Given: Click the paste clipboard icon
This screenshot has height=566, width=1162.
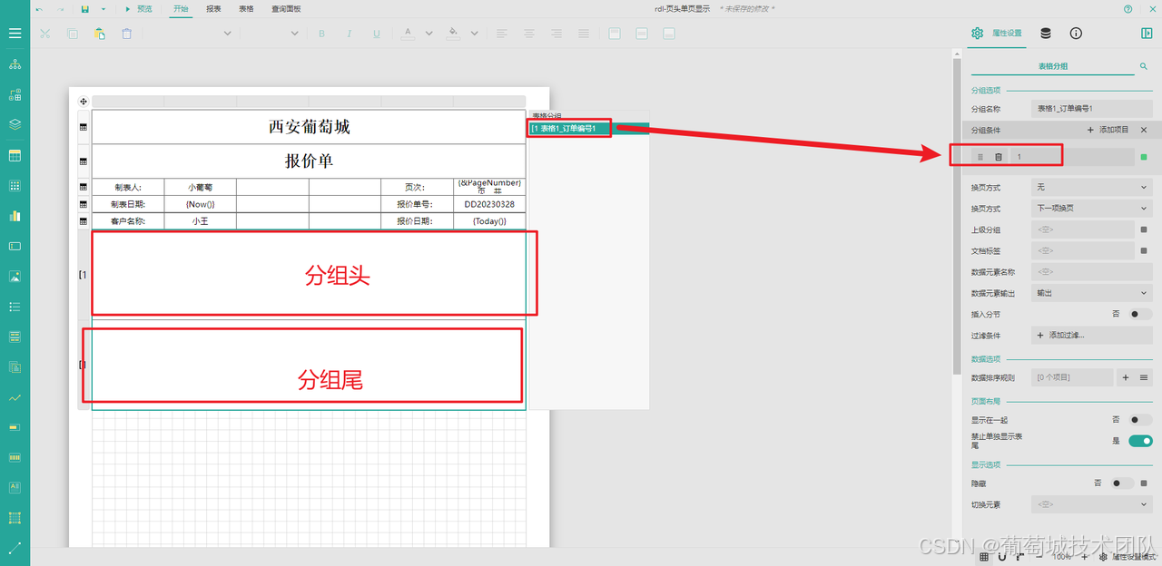Looking at the screenshot, I should click(100, 34).
